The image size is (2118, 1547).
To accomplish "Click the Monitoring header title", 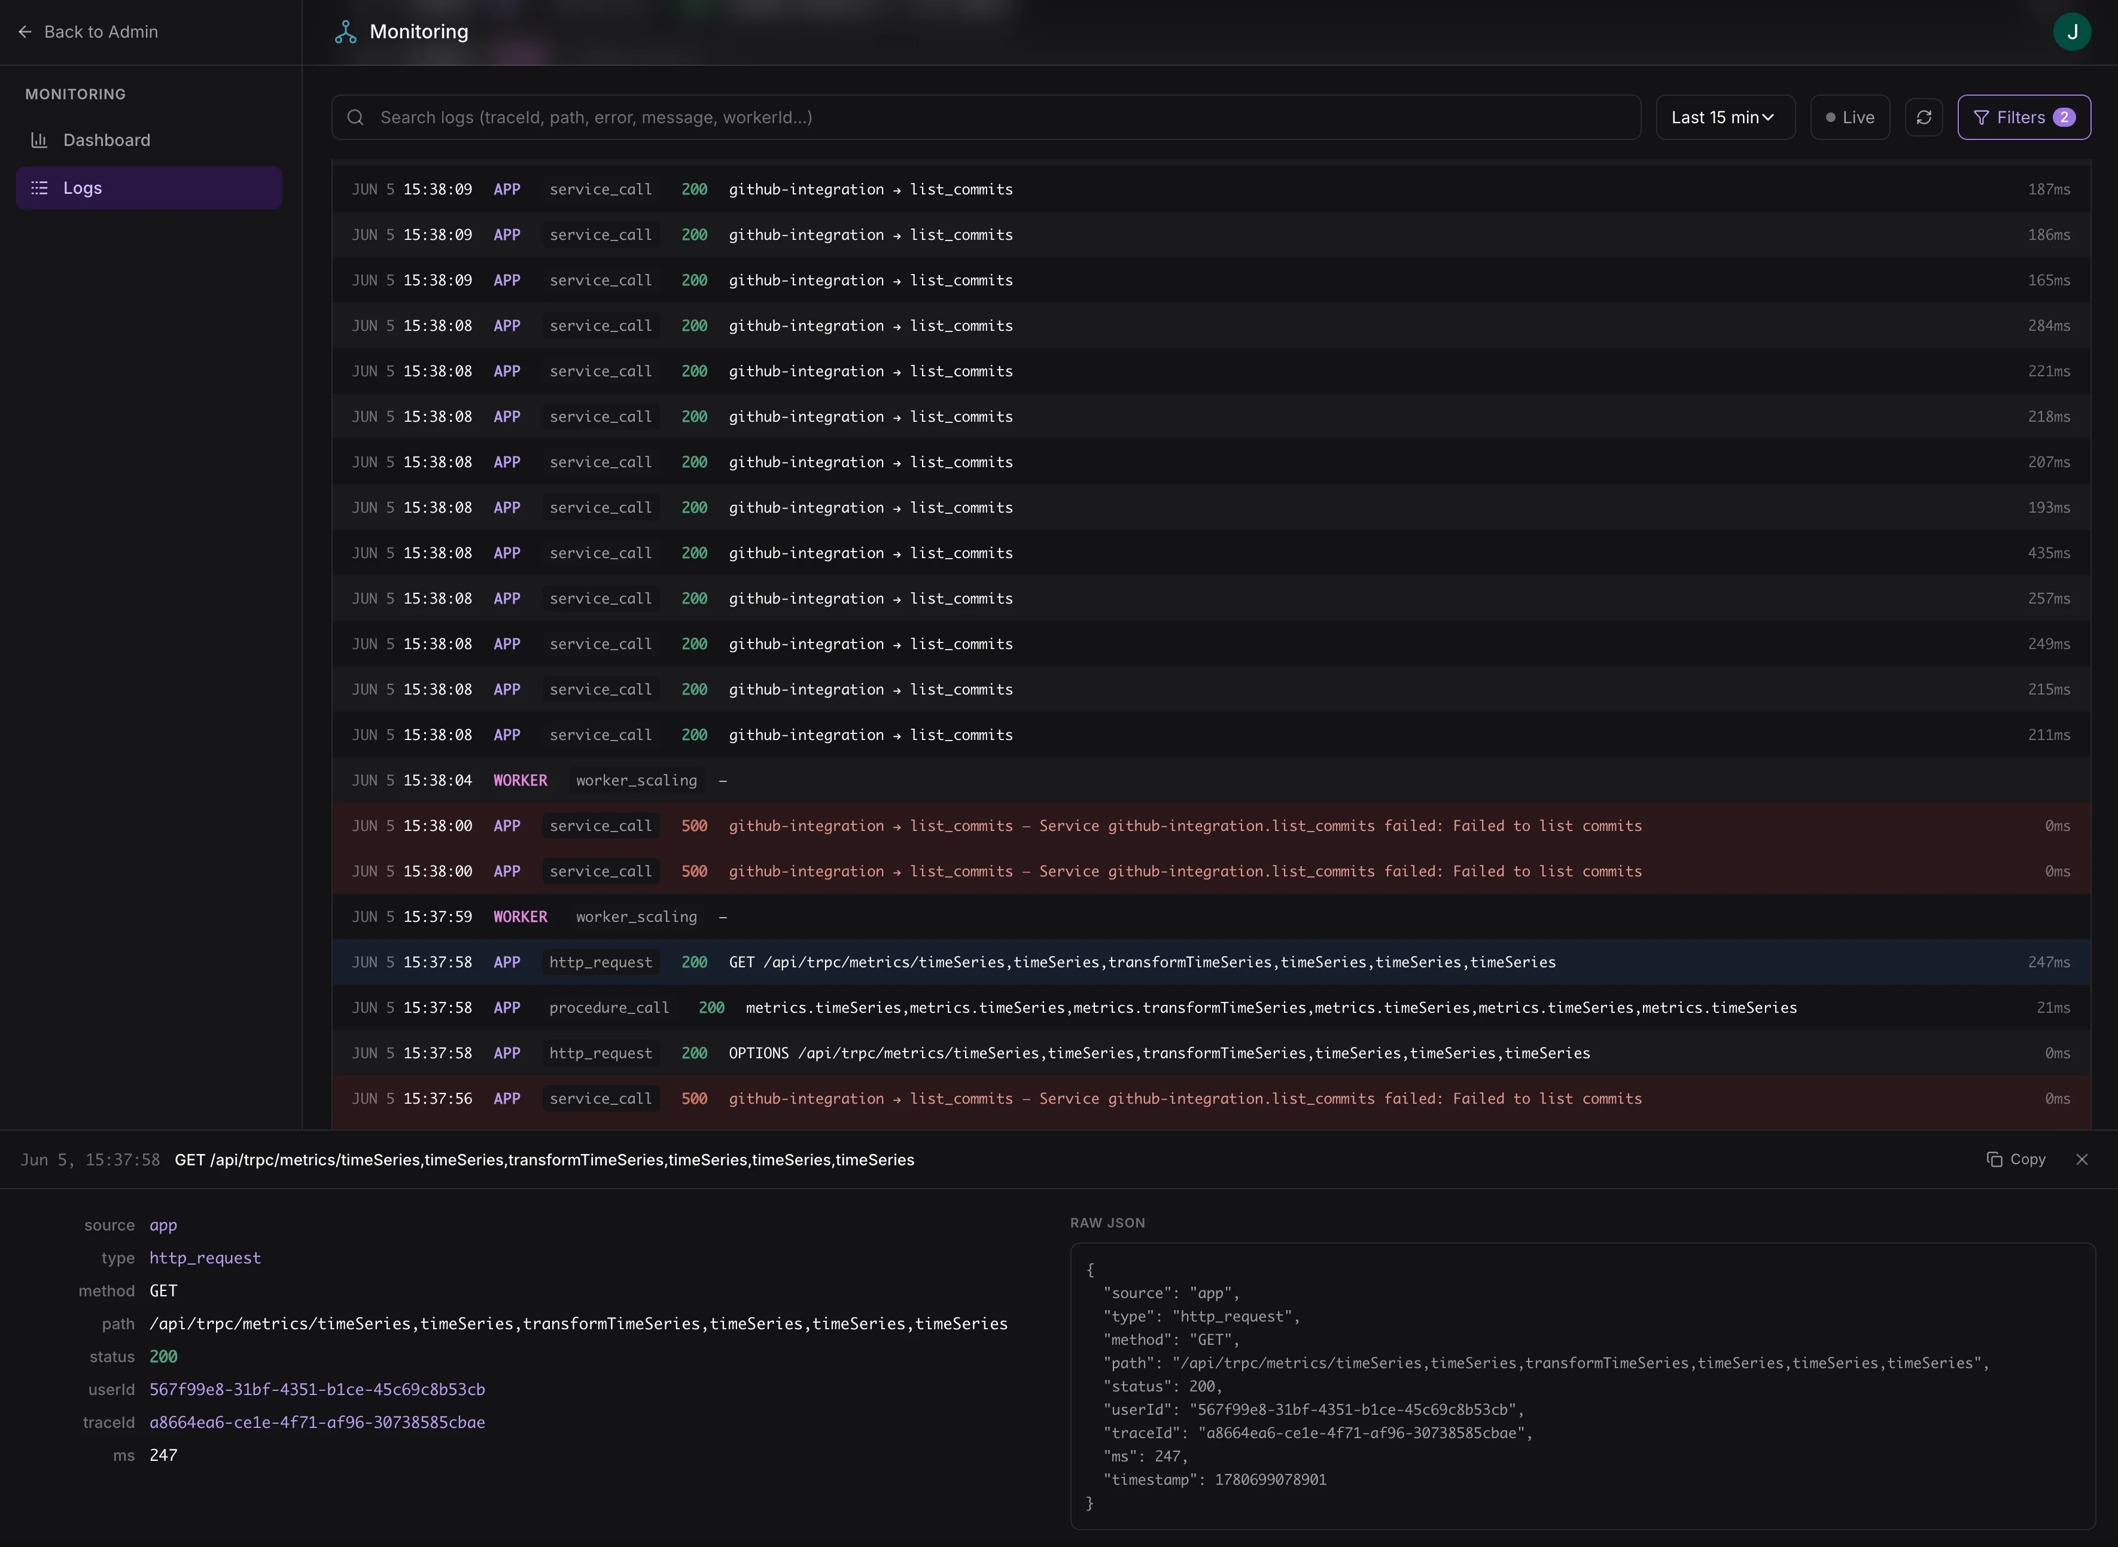I will pyautogui.click(x=419, y=32).
